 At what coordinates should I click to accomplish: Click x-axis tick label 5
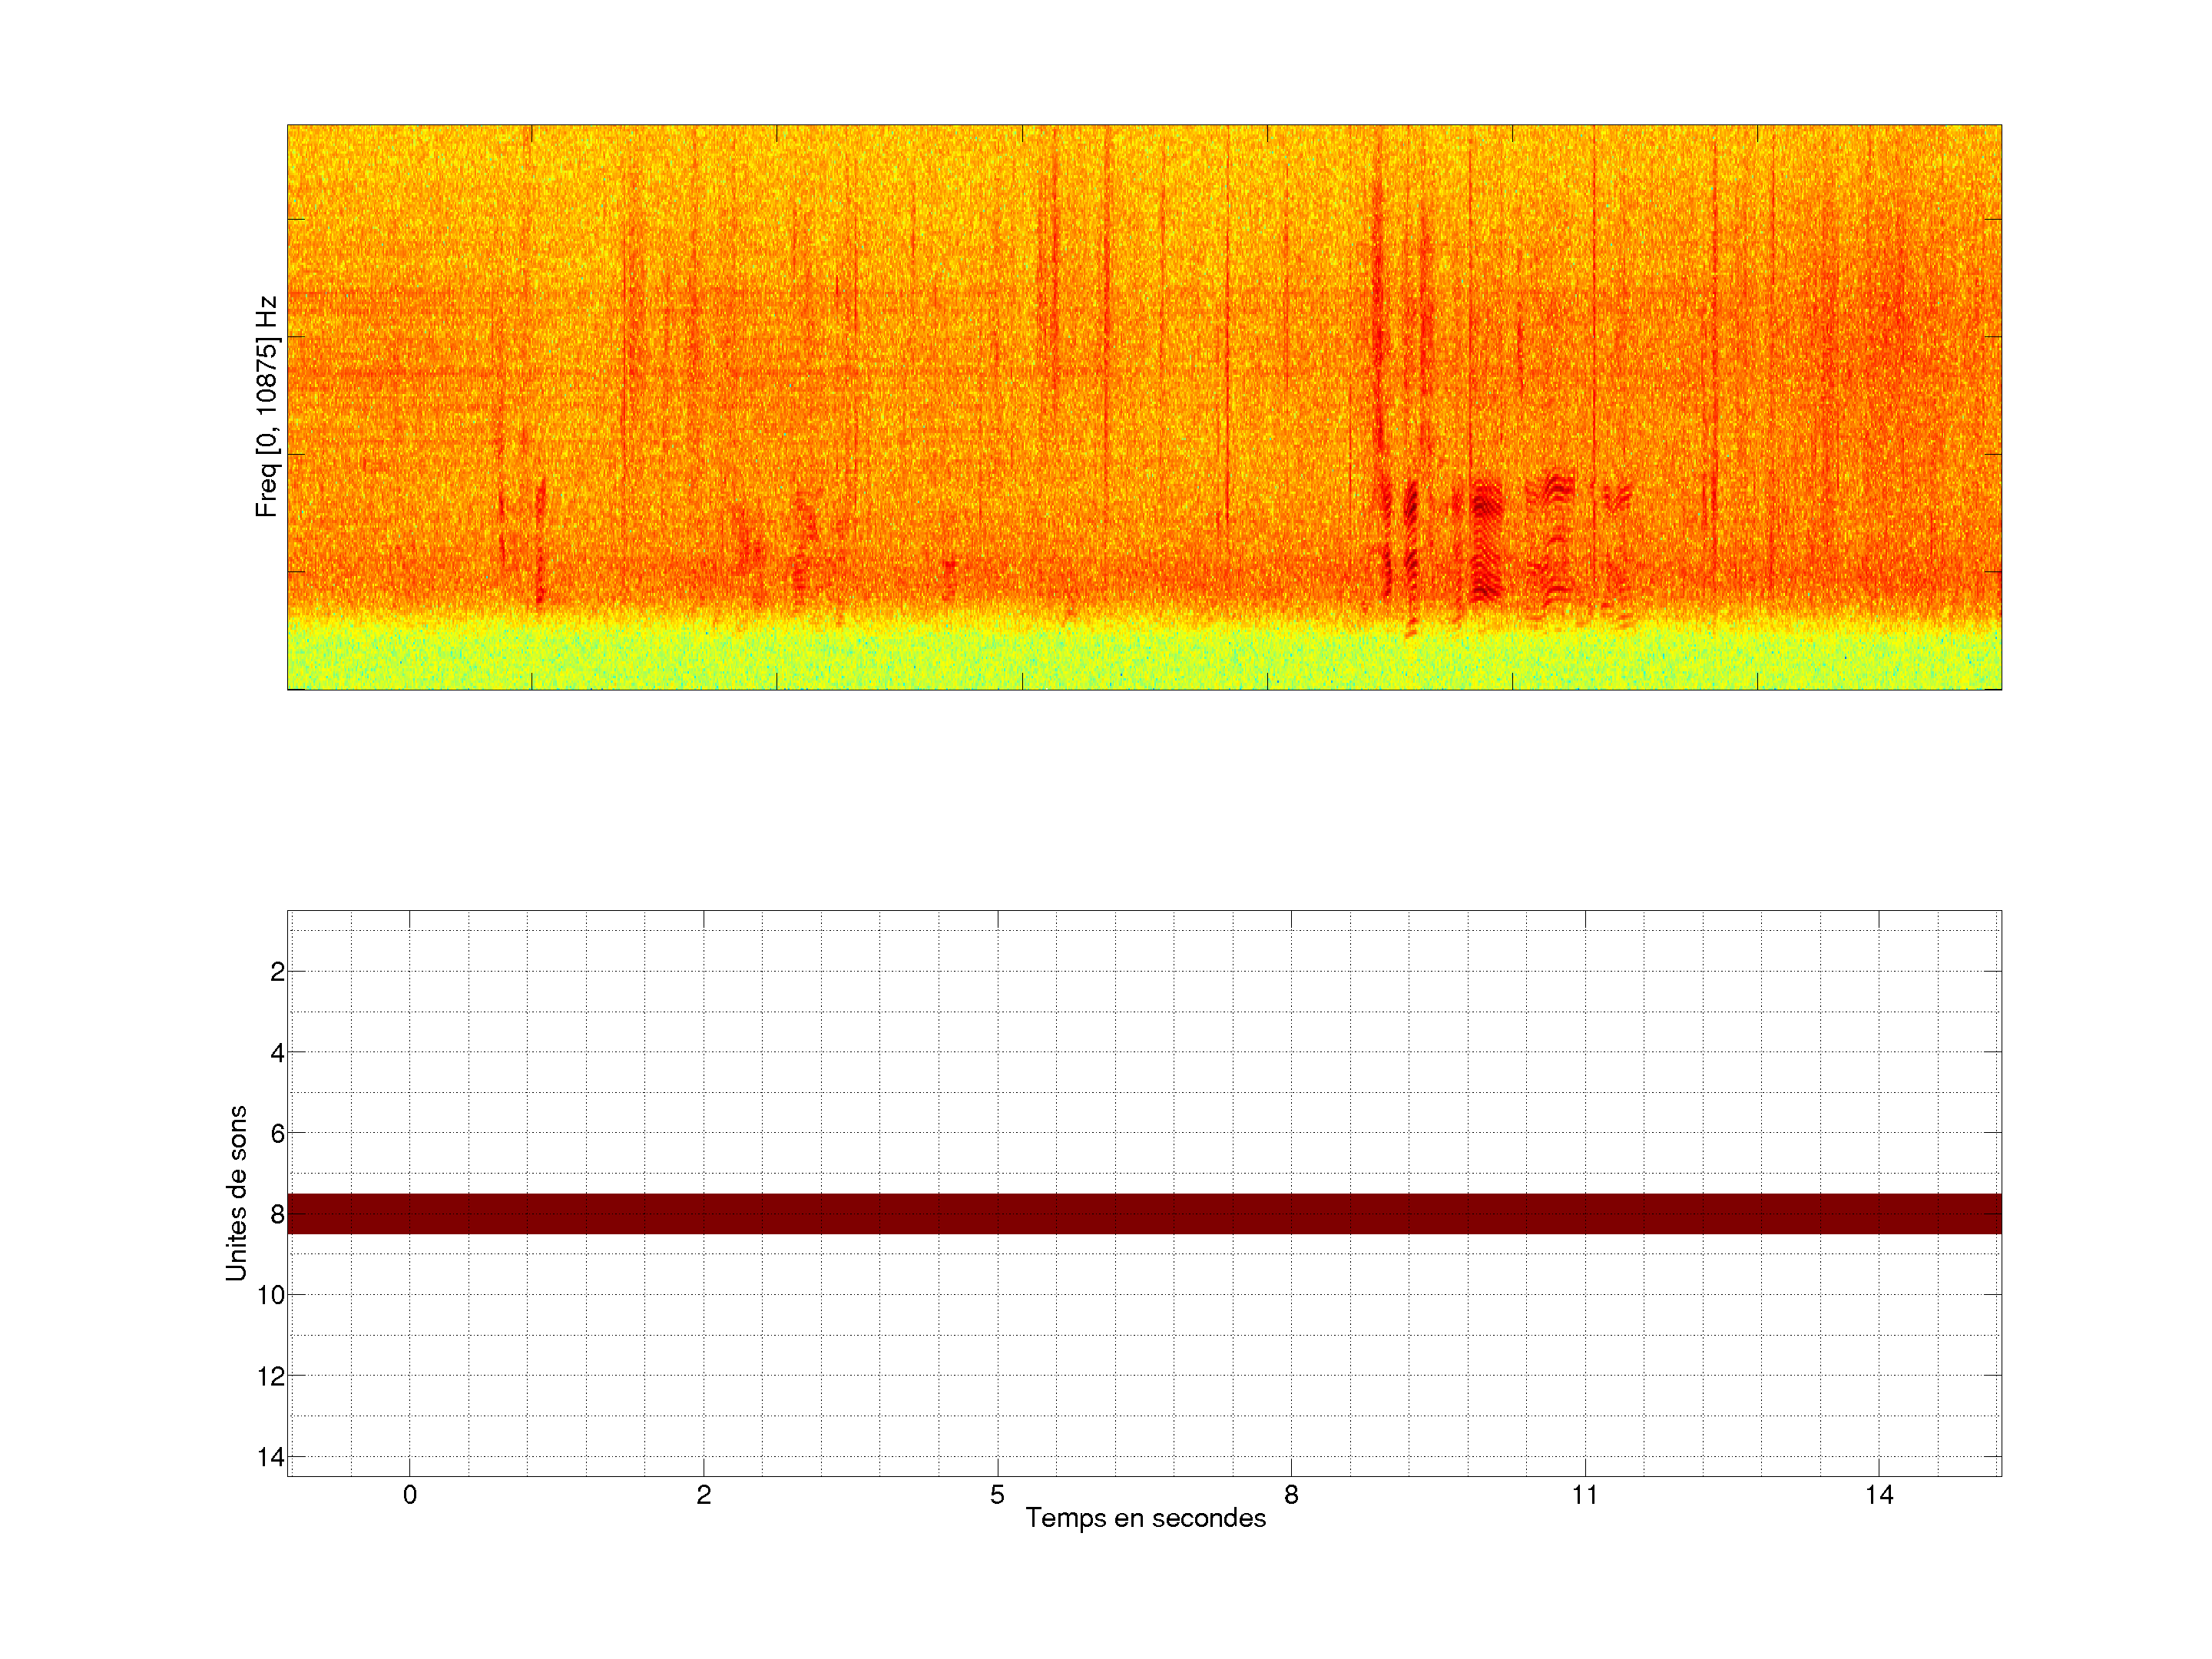pyautogui.click(x=997, y=1495)
